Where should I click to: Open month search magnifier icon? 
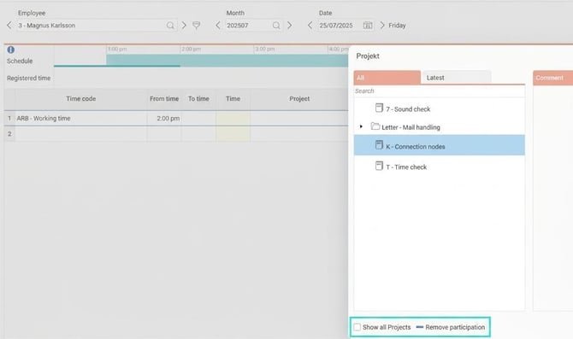(x=276, y=25)
